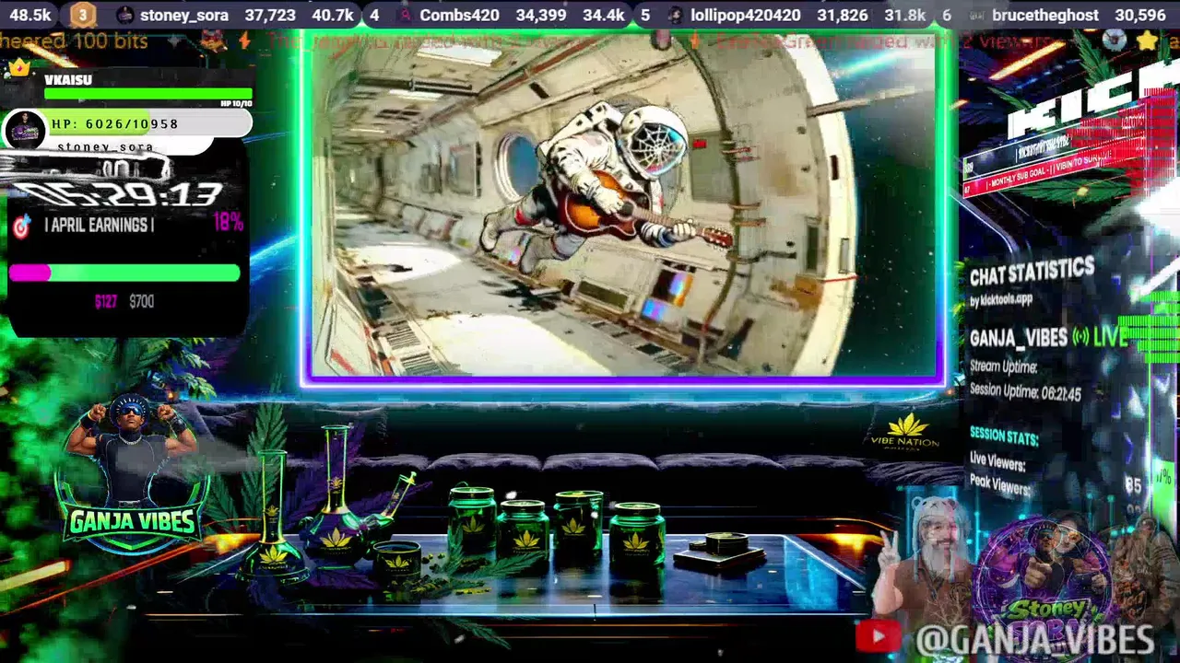1180x663 pixels.
Task: Click the 37,723 score next to stoney_sora
Action: 270,15
